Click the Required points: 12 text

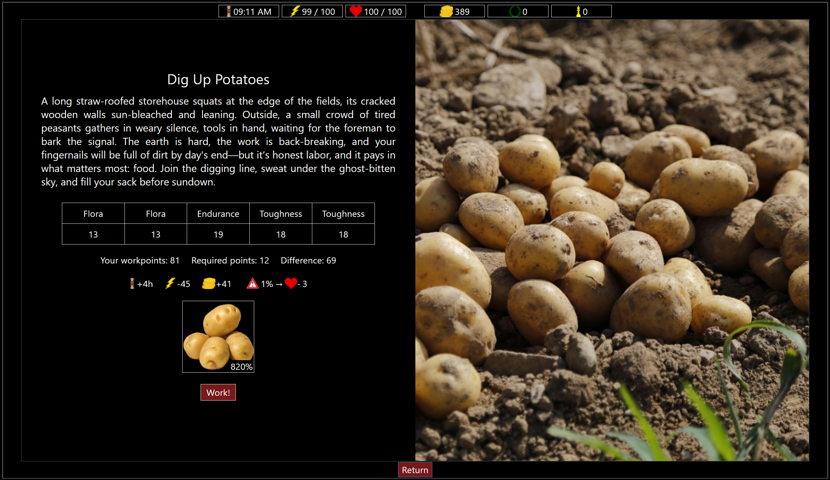pos(230,260)
